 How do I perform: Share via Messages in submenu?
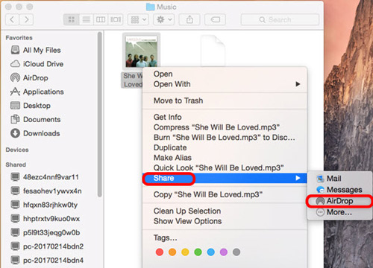click(339, 190)
